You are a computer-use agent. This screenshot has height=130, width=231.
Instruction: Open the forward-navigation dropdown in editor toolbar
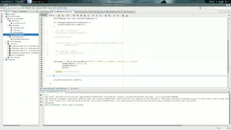70,16
